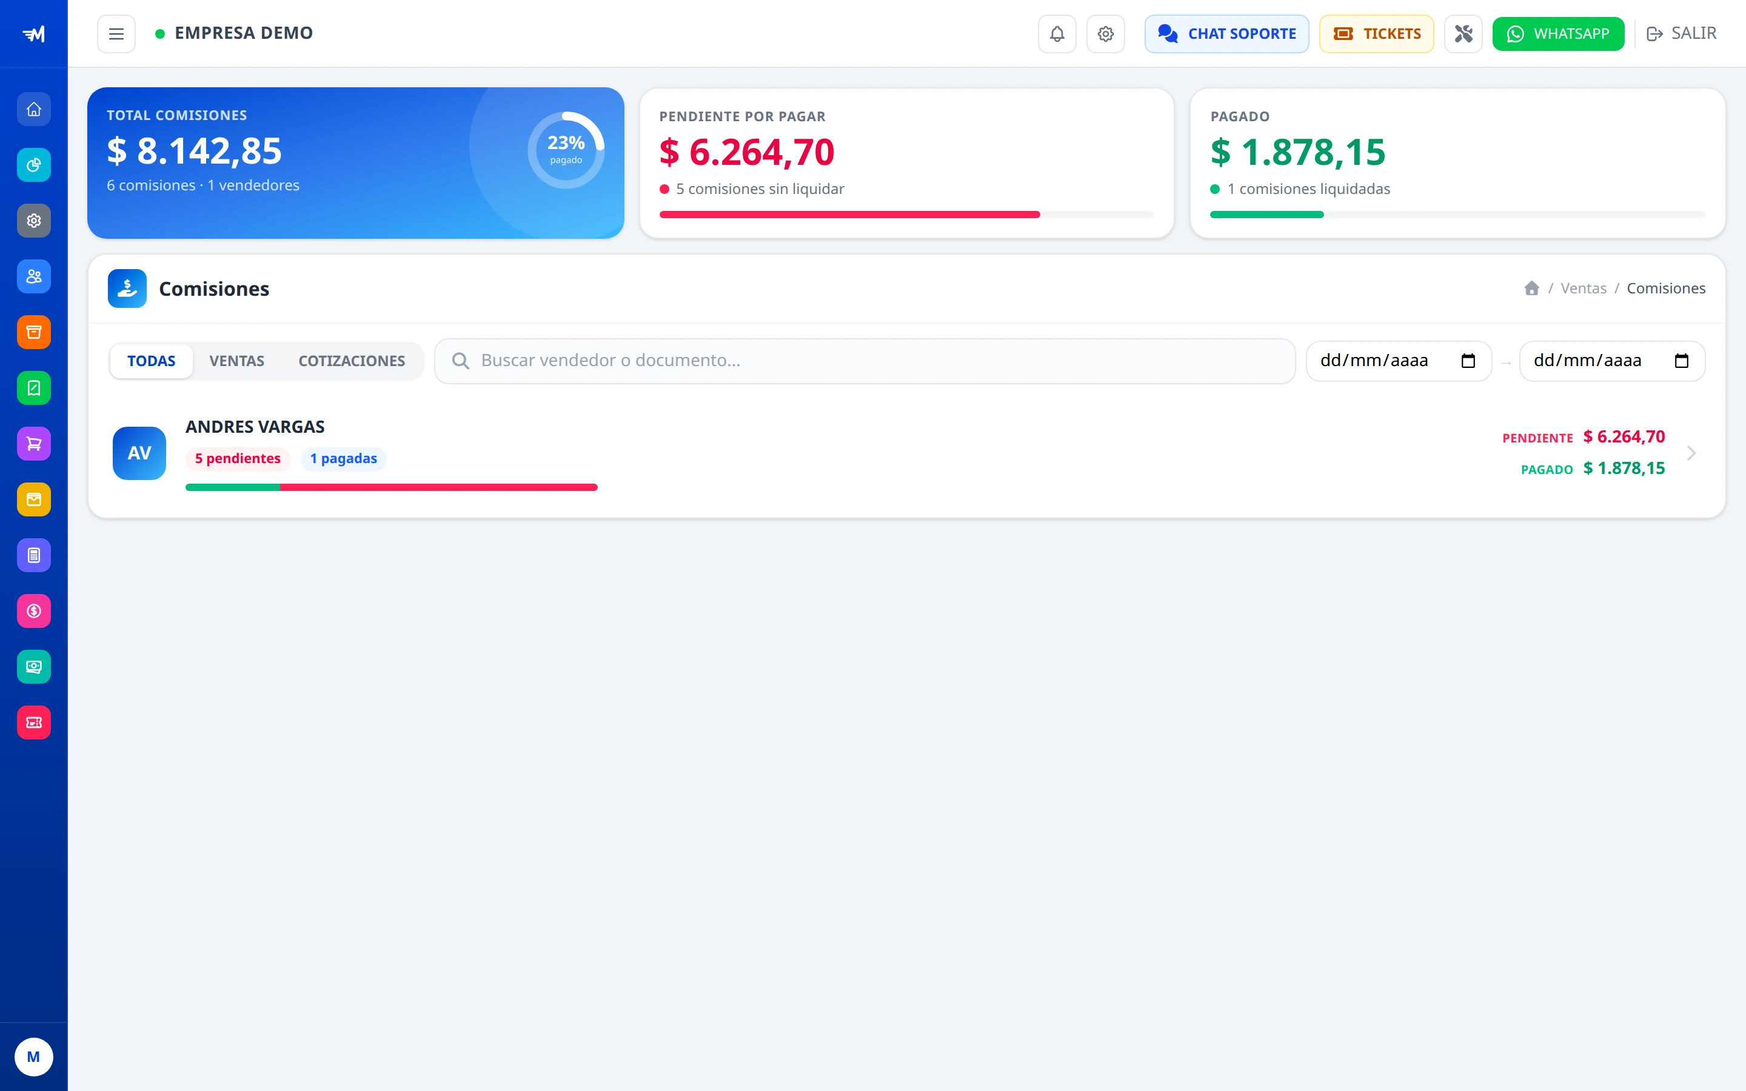Toggle the hamburger menu button
Image resolution: width=1746 pixels, height=1091 pixels.
tap(116, 34)
